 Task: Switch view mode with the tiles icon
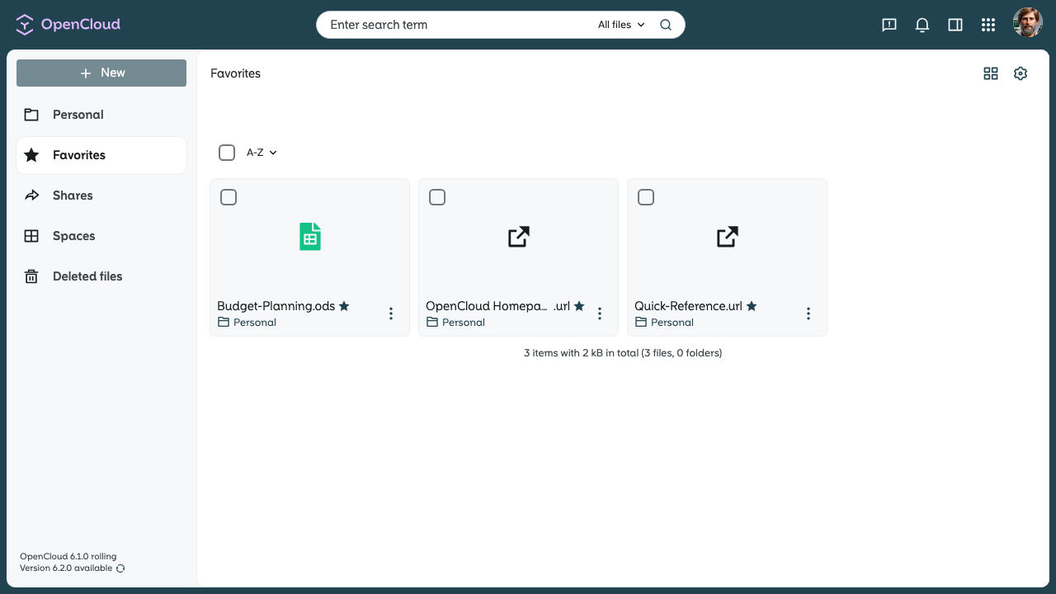(x=991, y=73)
